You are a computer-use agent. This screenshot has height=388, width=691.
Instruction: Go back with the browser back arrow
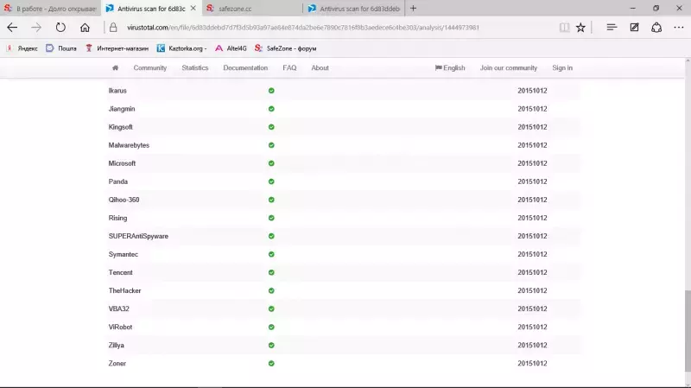click(x=12, y=28)
